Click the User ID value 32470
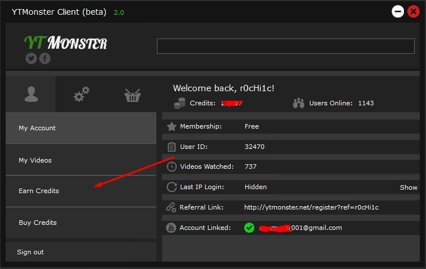Screen dimensions: 426x269 (x=254, y=147)
